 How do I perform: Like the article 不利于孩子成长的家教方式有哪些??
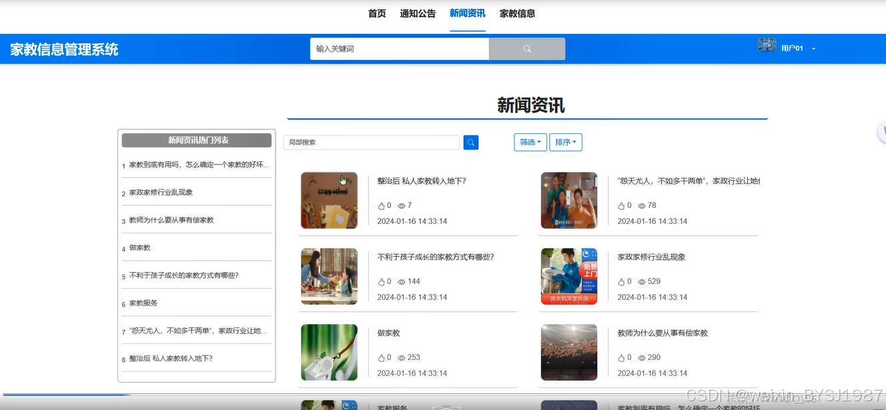pos(381,282)
